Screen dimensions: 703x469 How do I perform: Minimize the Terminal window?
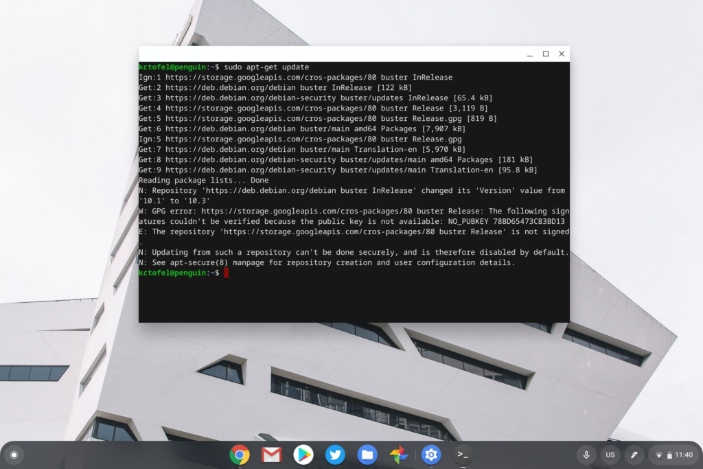coord(530,54)
